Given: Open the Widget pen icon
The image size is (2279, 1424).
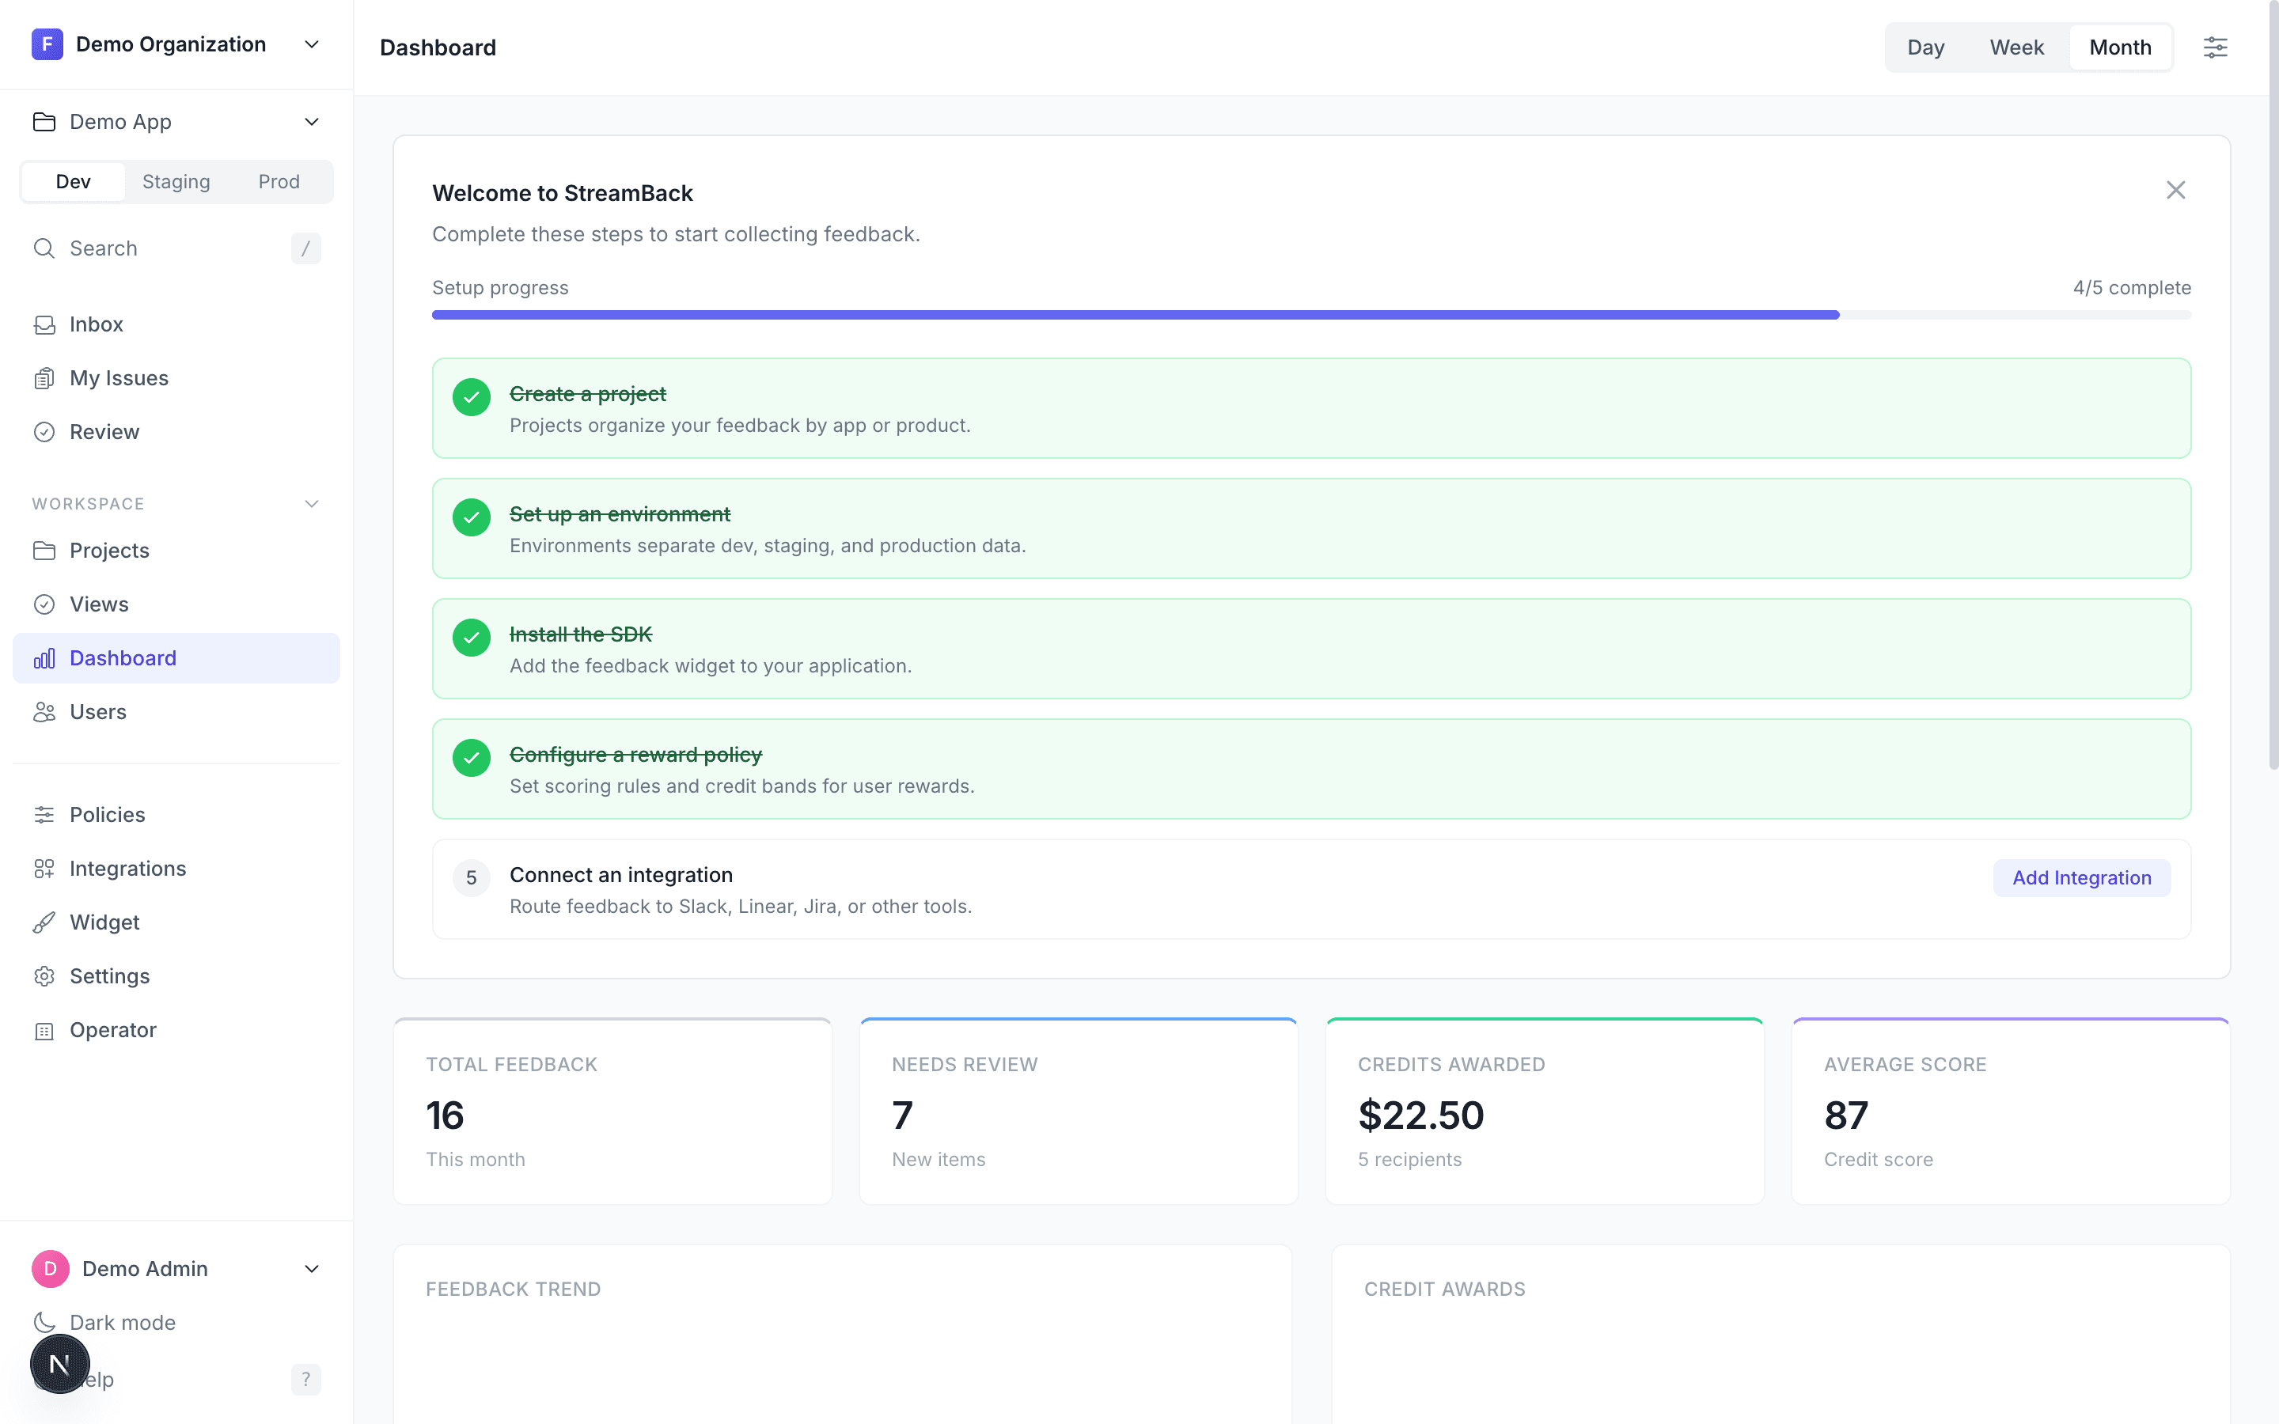Looking at the screenshot, I should pos(45,922).
